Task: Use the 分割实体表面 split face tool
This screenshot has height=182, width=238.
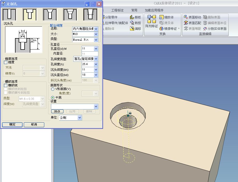Action: tap(215, 29)
